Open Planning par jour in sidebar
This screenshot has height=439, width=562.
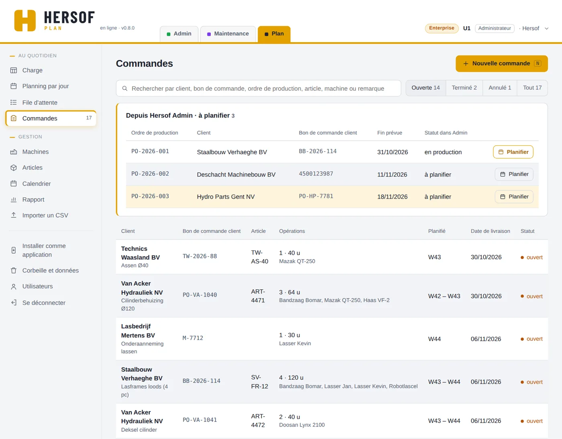point(51,86)
